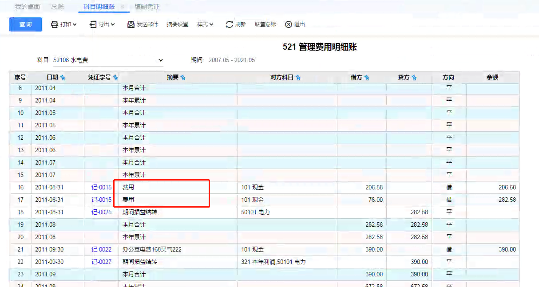Open 摘要设置 in the toolbar

point(178,24)
